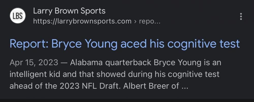
Task: Click the trailing ellipsis of the snippet
Action: tap(184, 86)
